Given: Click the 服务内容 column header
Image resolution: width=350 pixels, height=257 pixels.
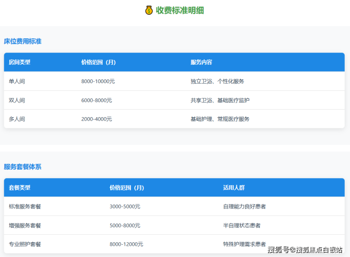Looking at the screenshot, I should point(201,62).
